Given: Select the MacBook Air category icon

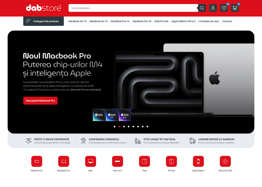Looking at the screenshot, I should click(37, 161).
